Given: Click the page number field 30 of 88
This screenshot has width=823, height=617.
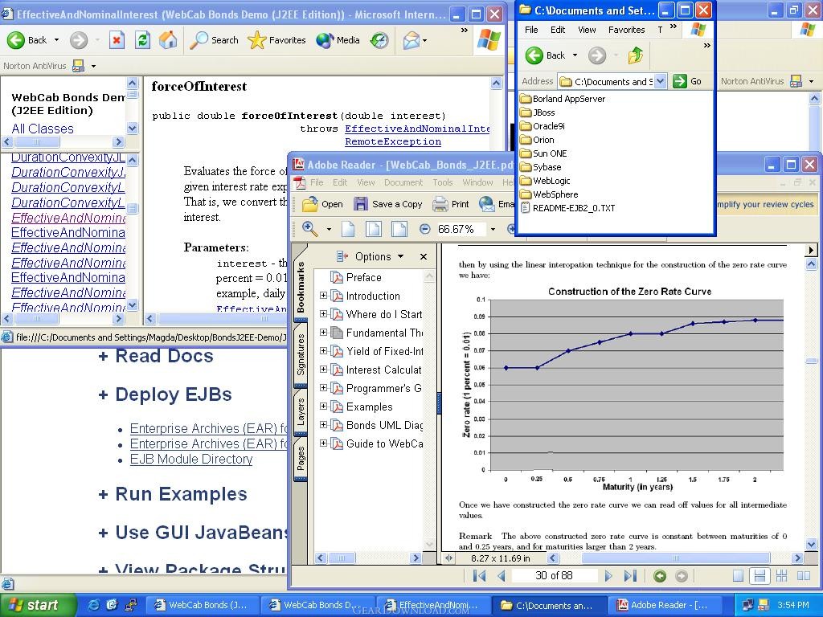Looking at the screenshot, I should click(554, 575).
